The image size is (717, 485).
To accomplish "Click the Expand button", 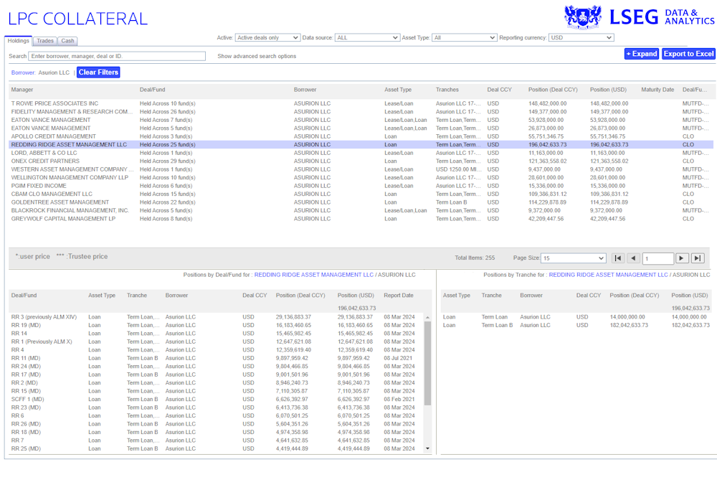I will tap(641, 54).
